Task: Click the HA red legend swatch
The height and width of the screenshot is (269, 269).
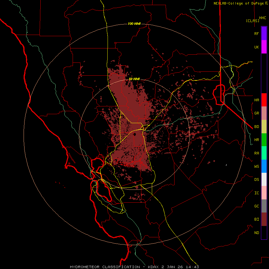Action: click(264, 100)
